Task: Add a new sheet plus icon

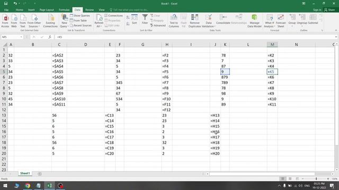Action: (40, 174)
